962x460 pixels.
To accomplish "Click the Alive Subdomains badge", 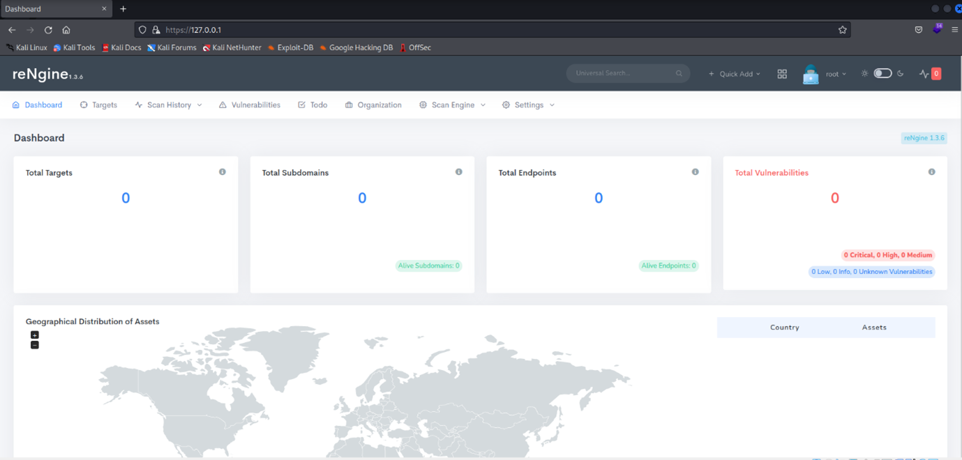I will click(x=428, y=266).
